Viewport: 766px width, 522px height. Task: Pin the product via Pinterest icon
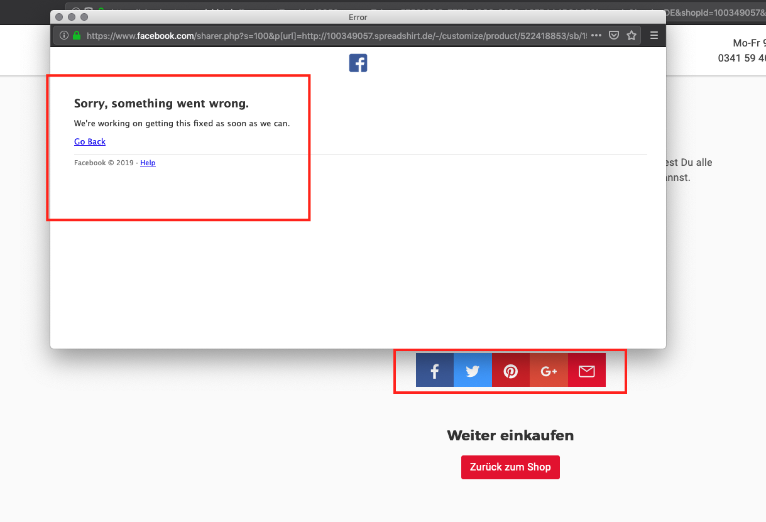coord(511,371)
